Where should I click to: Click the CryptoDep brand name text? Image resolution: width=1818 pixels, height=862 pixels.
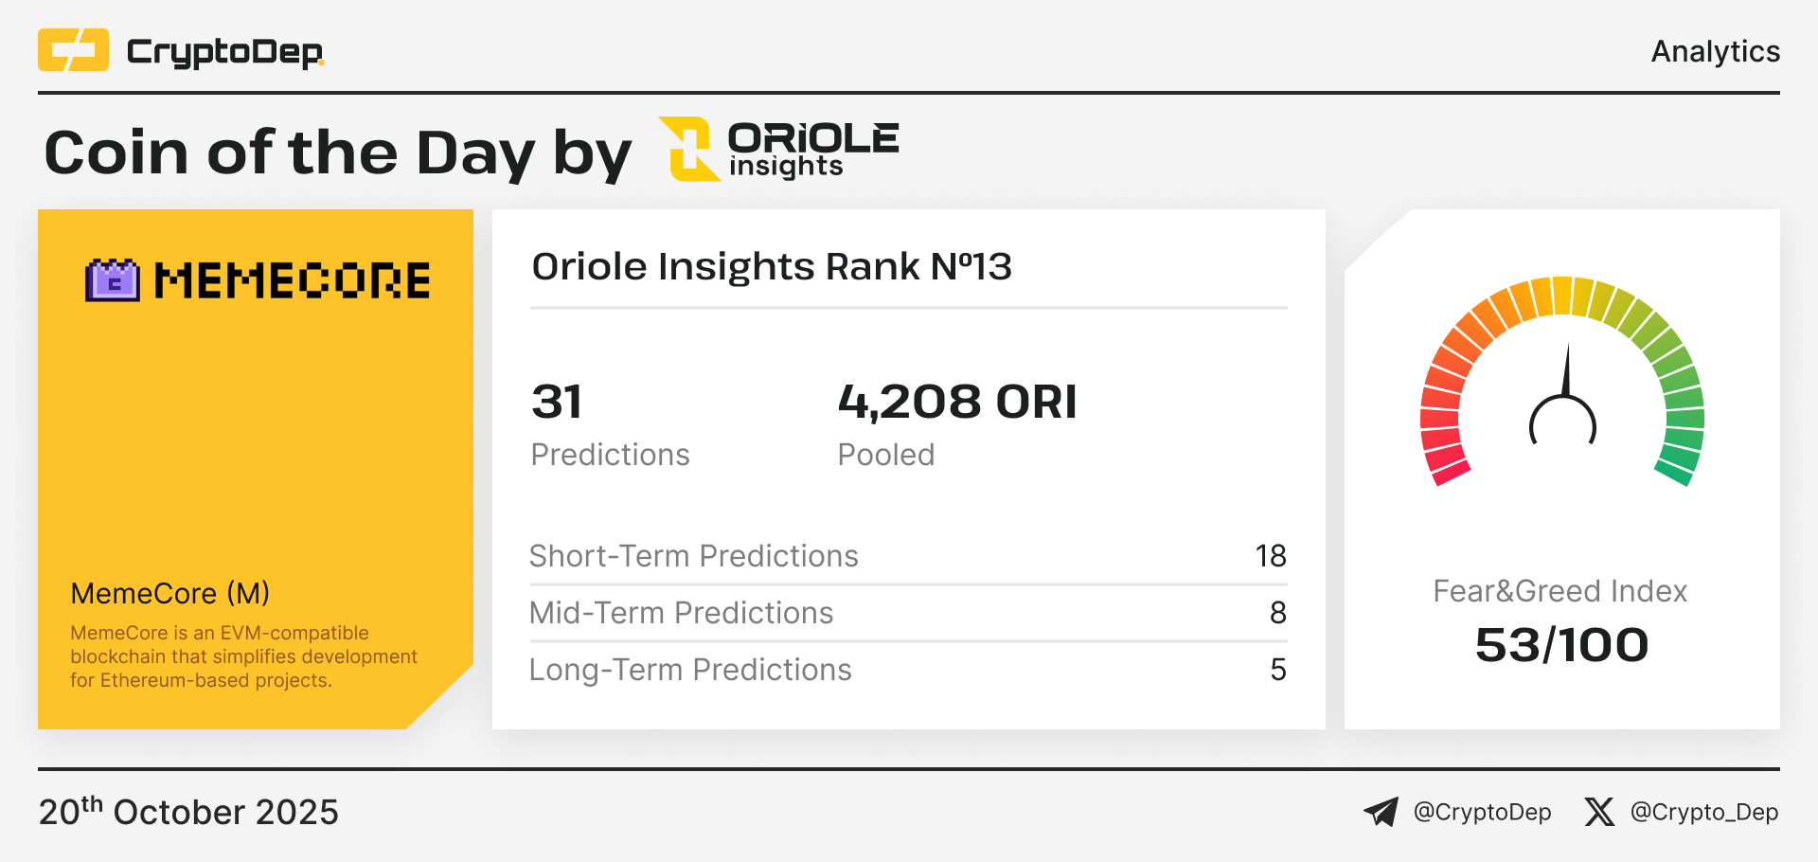224,52
